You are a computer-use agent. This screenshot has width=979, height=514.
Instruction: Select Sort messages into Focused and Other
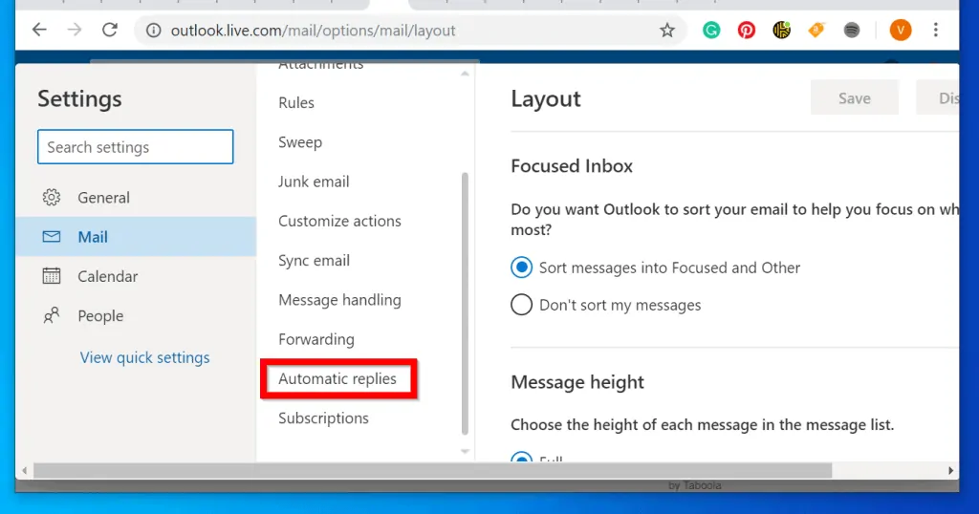pyautogui.click(x=521, y=268)
